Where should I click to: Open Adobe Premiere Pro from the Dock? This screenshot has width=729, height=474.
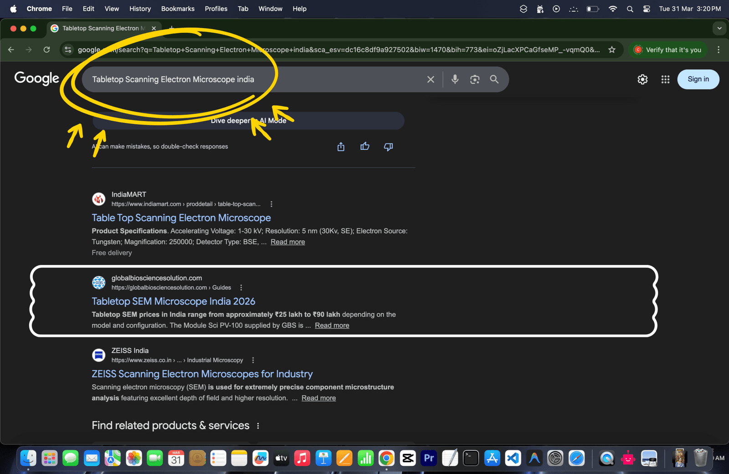pos(429,458)
